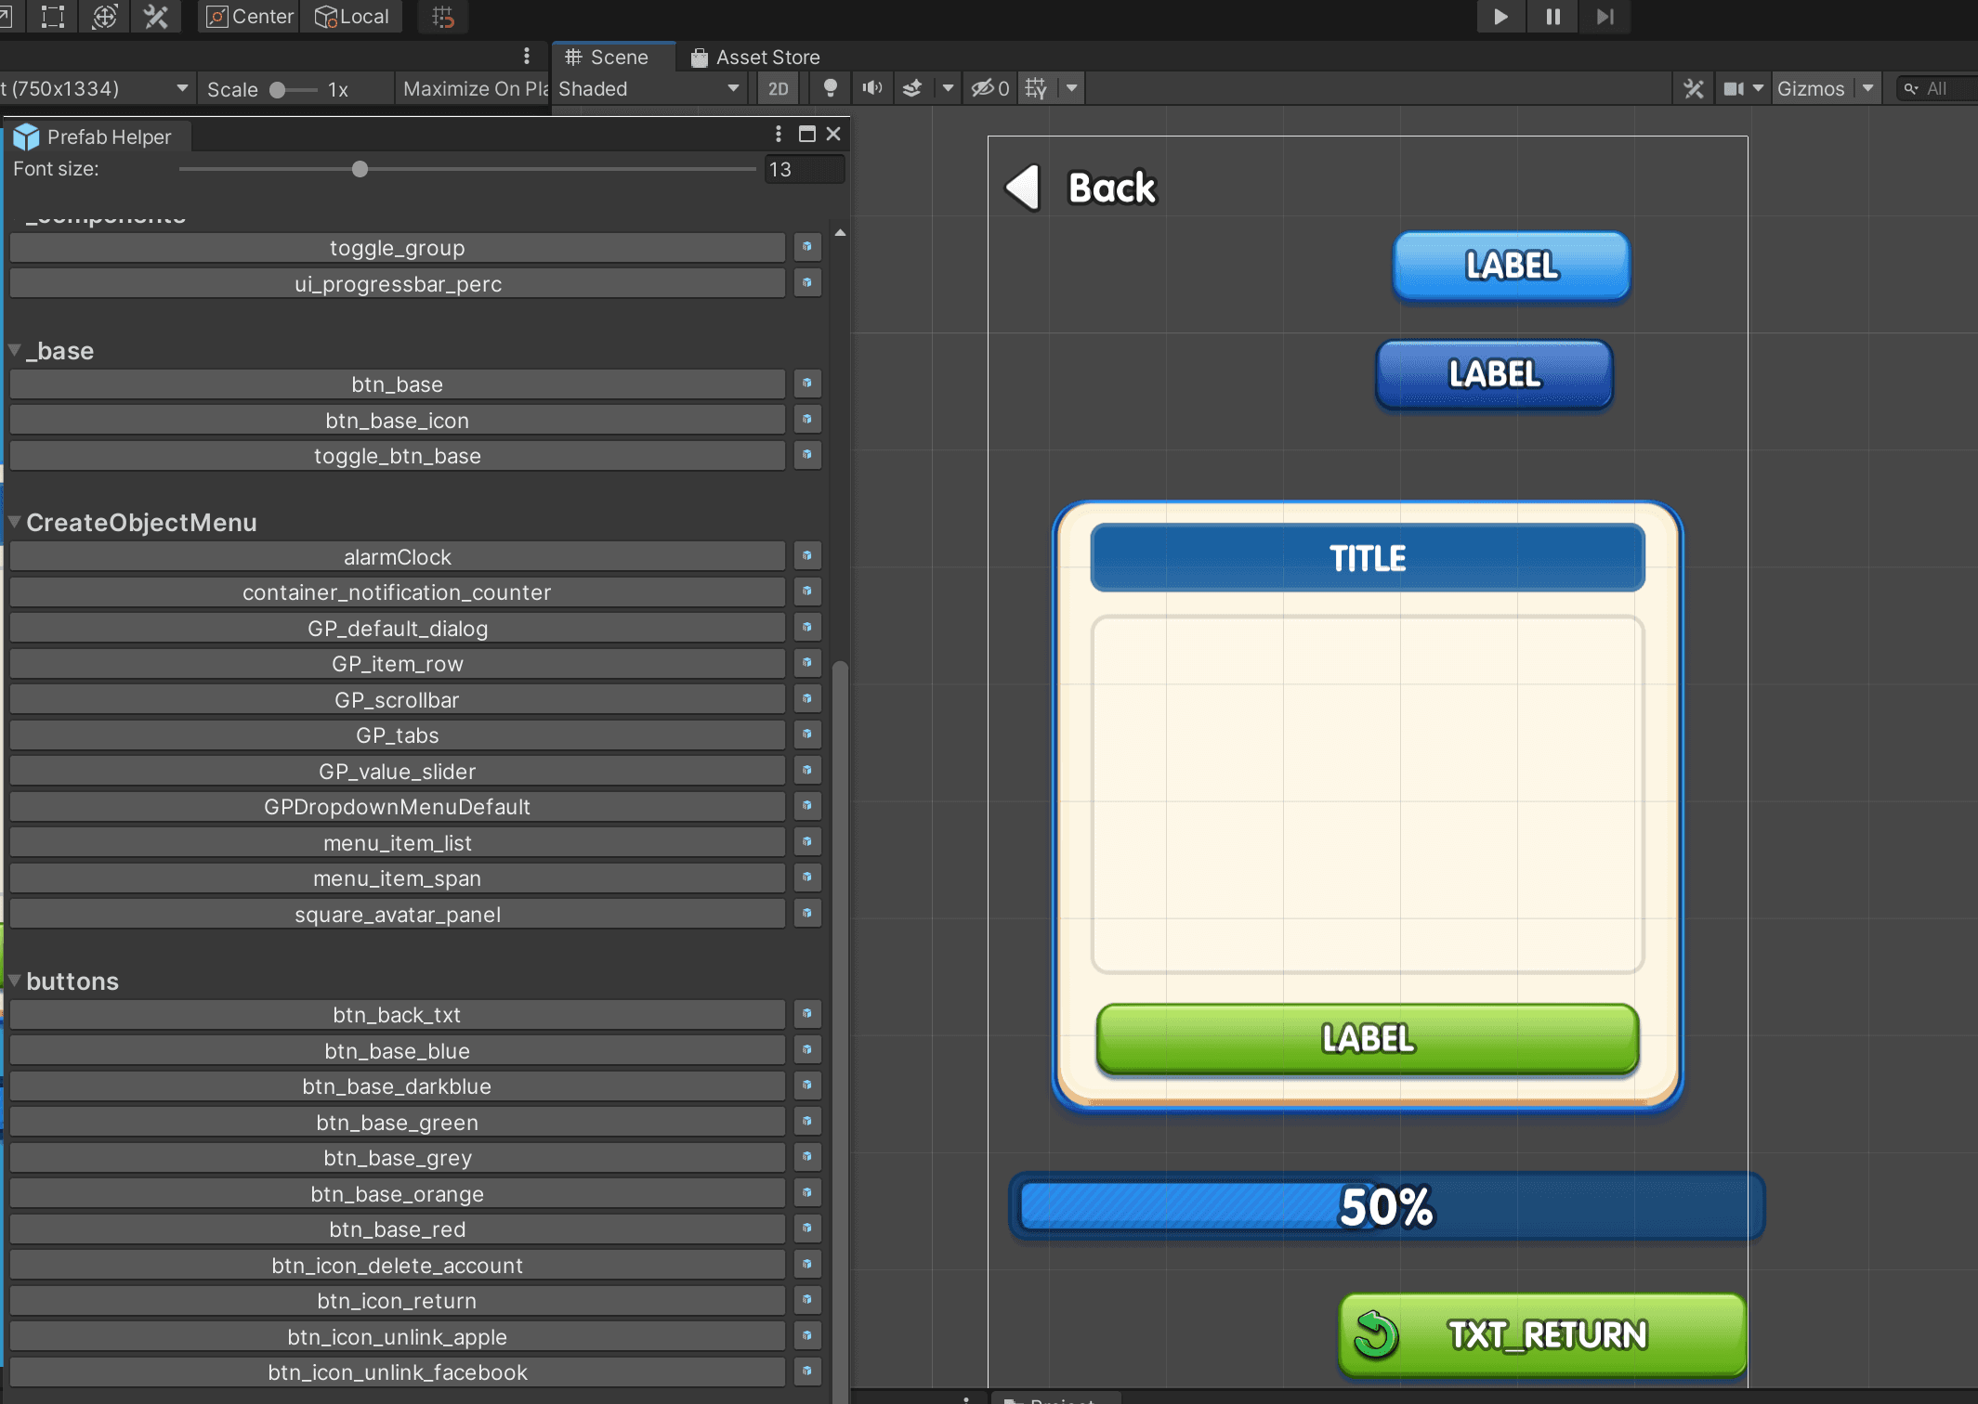Click the Play button

tap(1500, 16)
